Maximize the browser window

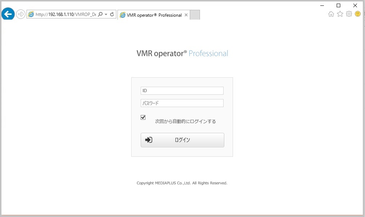[338, 5]
